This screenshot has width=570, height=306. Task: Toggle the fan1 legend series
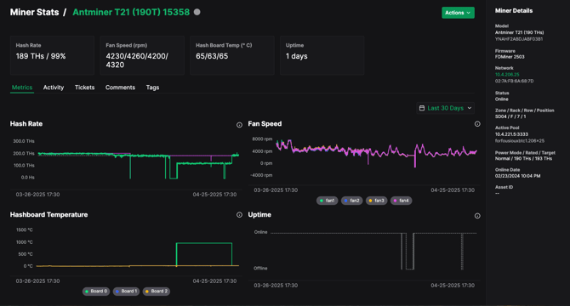(x=328, y=201)
